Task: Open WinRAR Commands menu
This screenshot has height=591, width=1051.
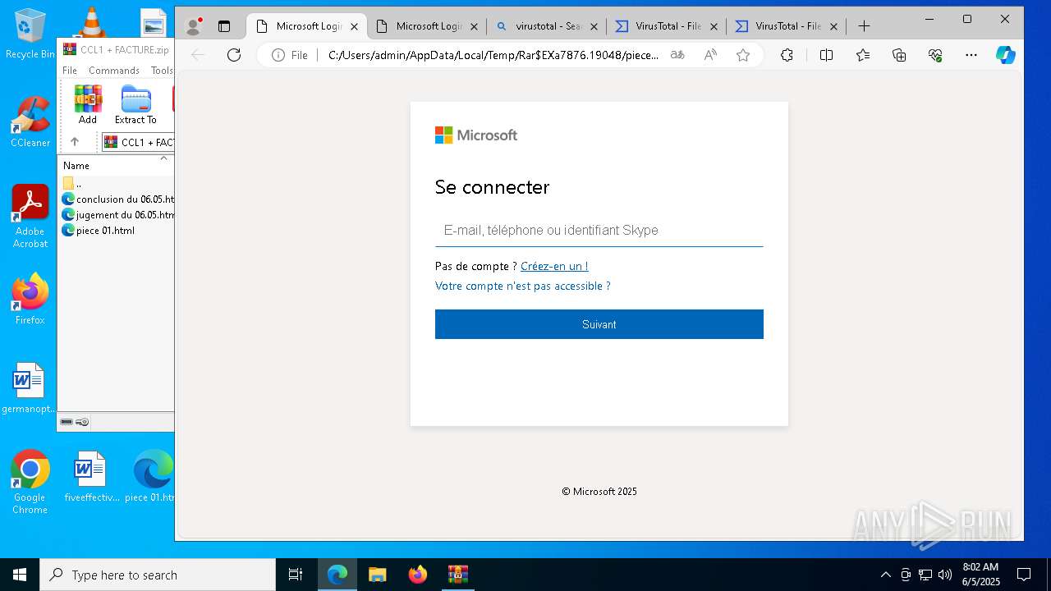Action: [x=114, y=71]
